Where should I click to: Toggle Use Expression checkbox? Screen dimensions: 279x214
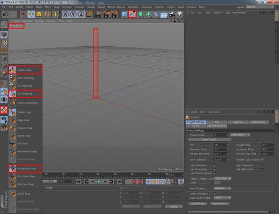tap(262, 166)
